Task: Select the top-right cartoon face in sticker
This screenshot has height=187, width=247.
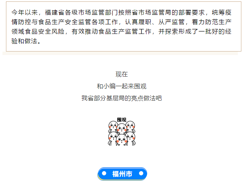Action: 130,125
